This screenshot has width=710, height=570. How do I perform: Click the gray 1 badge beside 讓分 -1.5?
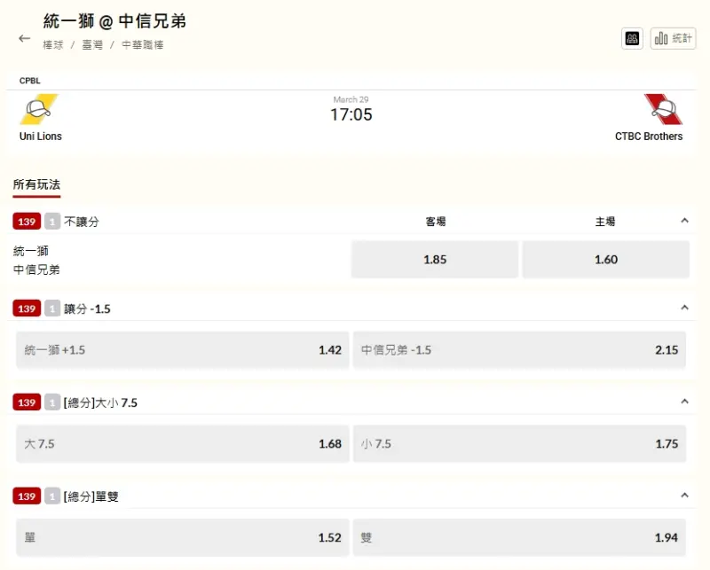(x=52, y=308)
